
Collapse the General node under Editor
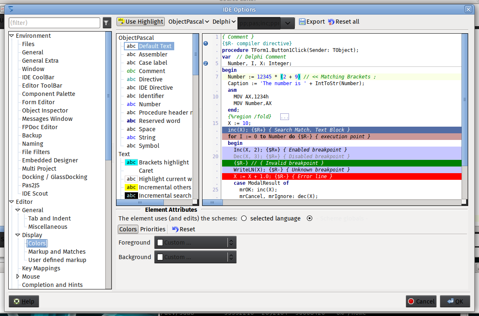pyautogui.click(x=18, y=210)
